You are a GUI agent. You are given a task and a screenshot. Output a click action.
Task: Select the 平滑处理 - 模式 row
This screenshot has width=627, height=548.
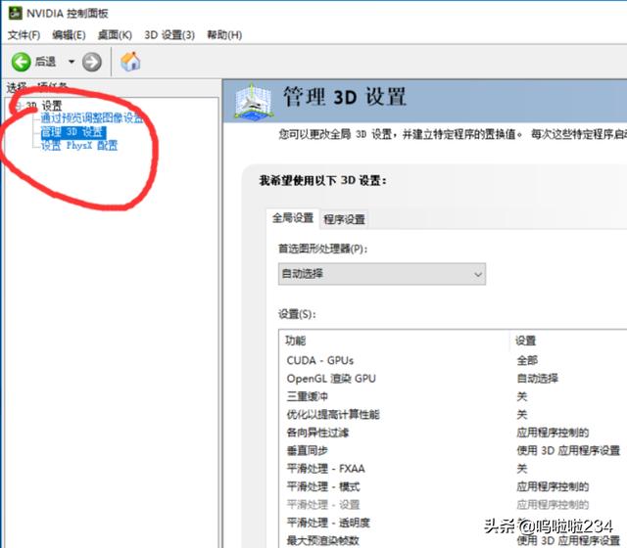click(x=453, y=486)
